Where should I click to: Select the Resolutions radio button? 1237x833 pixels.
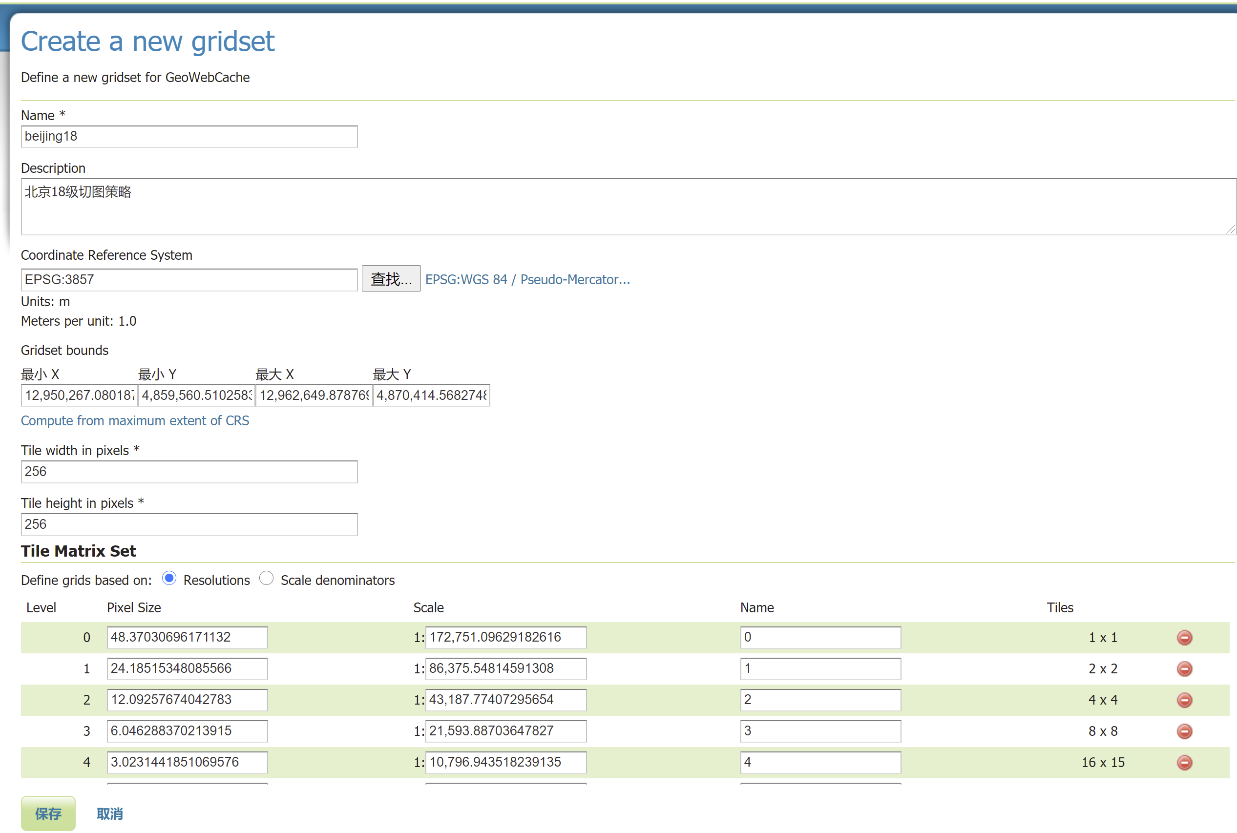pyautogui.click(x=169, y=579)
